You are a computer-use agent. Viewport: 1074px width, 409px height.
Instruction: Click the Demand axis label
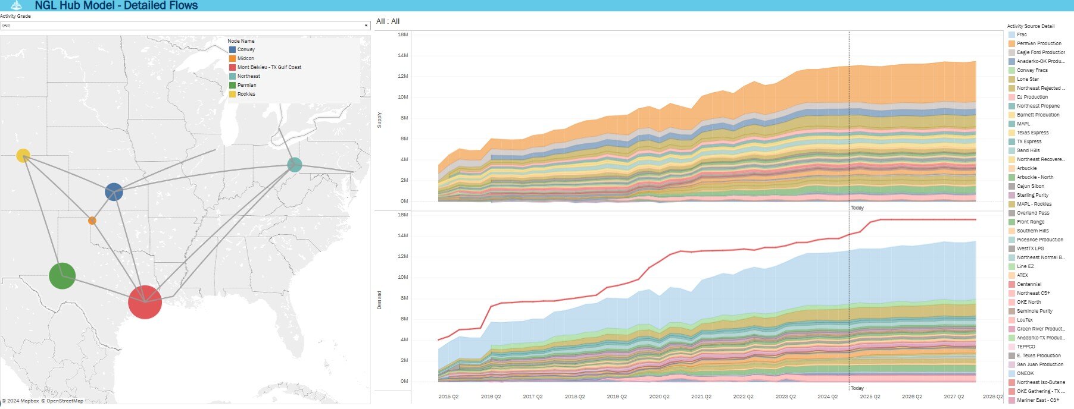(x=380, y=300)
